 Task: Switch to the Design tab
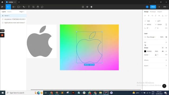[x=146, y=12]
